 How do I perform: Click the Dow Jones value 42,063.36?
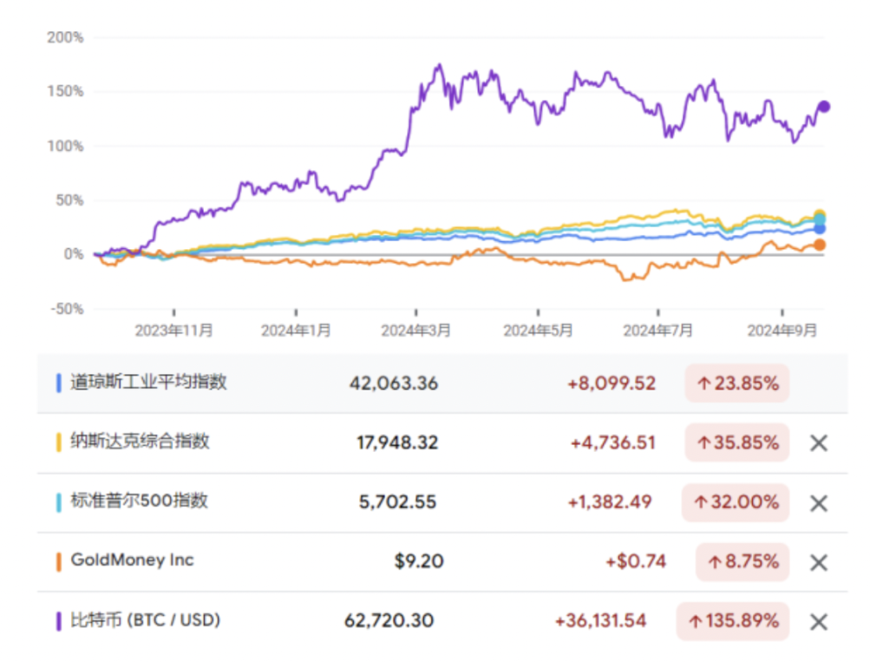coord(394,383)
